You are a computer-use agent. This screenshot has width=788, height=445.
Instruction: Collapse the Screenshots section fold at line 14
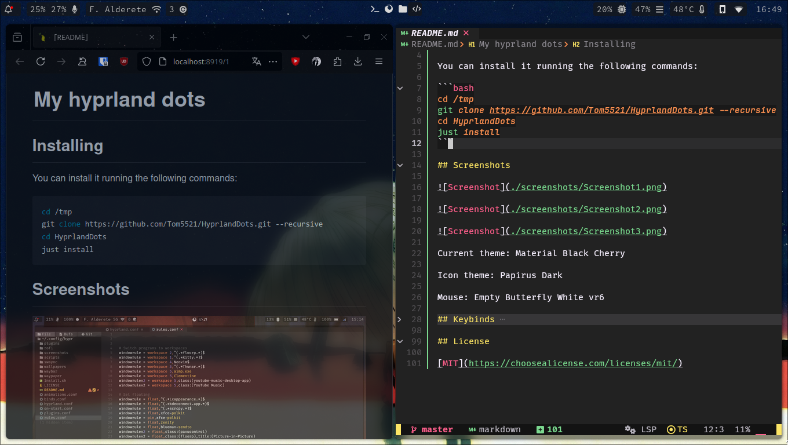[x=400, y=165]
